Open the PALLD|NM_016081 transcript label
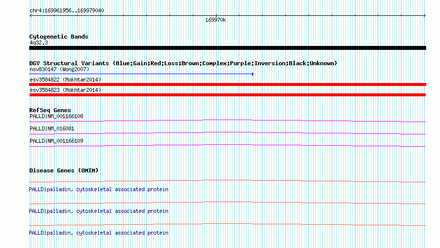 [x=52, y=128]
